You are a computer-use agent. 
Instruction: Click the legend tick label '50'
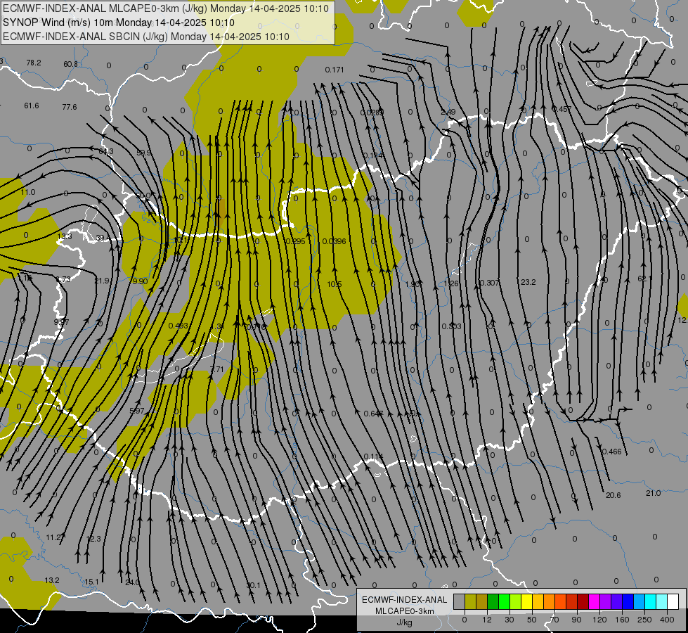[x=532, y=620]
